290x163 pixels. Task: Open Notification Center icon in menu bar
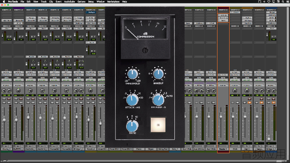click(x=287, y=2)
